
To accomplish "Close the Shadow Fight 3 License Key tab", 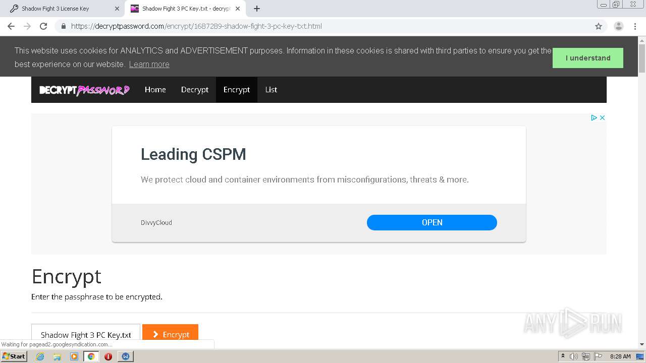I will (117, 9).
